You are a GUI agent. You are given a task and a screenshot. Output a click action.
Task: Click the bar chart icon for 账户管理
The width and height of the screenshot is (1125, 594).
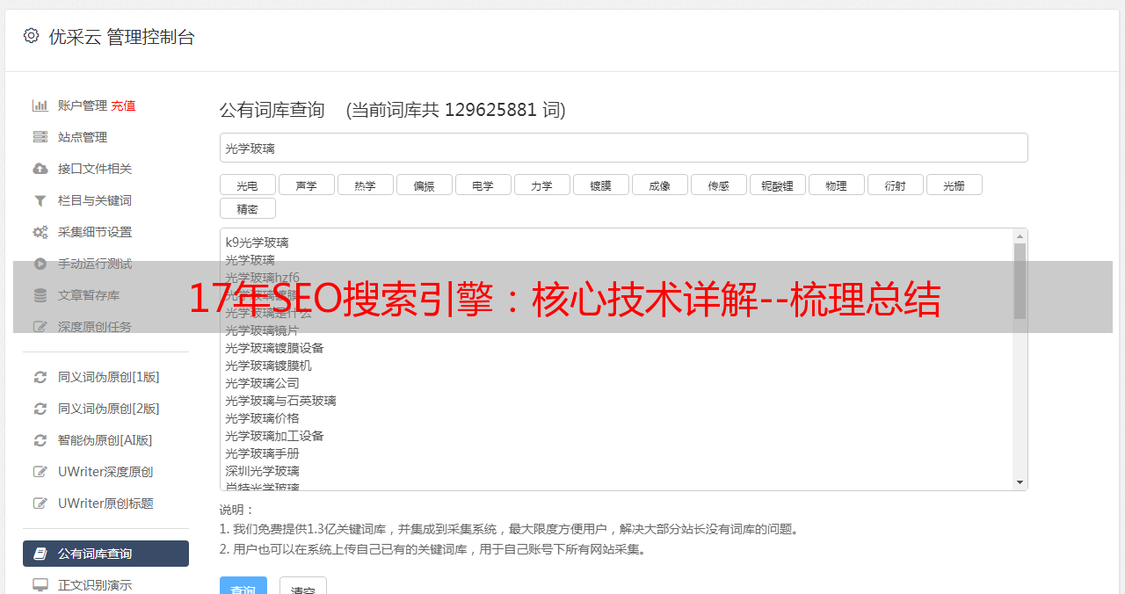coord(40,105)
